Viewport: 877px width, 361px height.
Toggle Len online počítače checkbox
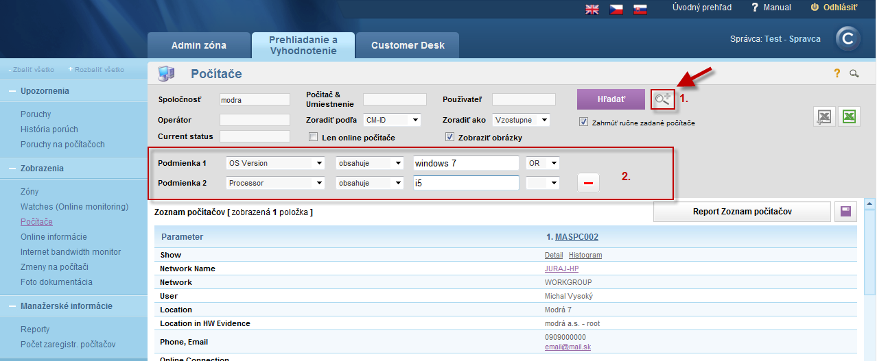click(x=314, y=137)
